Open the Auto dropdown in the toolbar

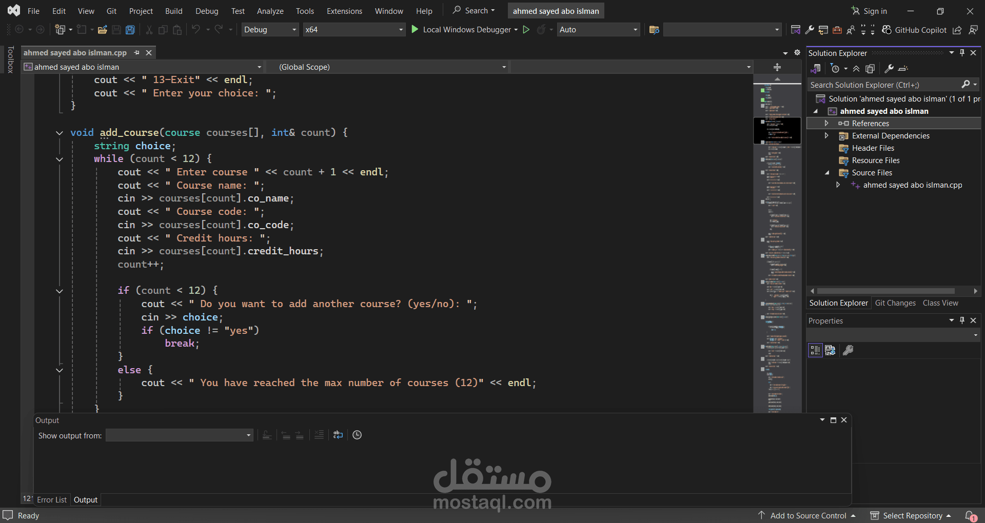pyautogui.click(x=599, y=30)
